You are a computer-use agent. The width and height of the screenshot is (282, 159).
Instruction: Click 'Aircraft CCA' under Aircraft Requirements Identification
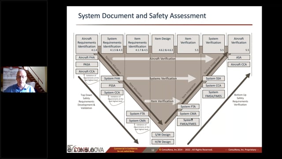[87, 72]
